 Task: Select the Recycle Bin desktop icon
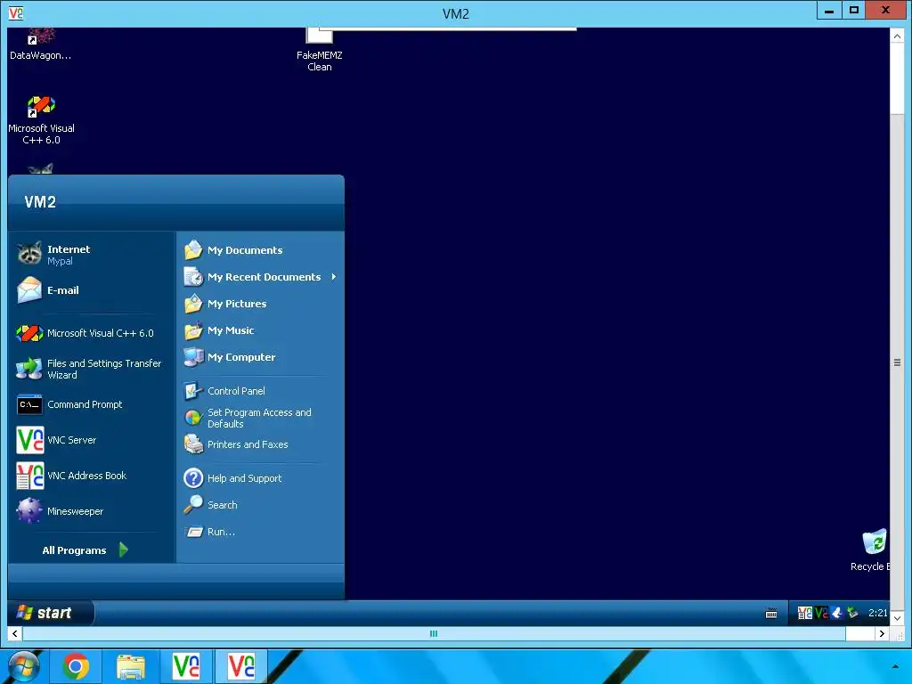(871, 550)
